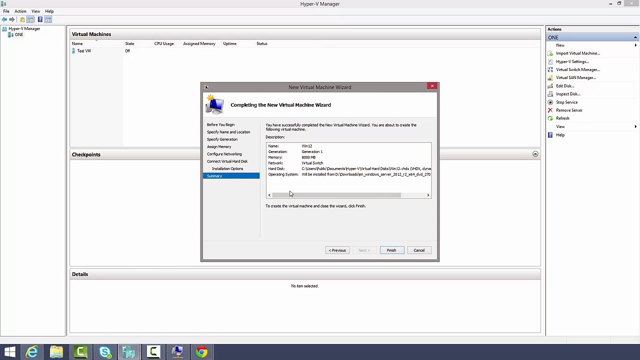Sort by the CPU Usage column header

point(164,43)
